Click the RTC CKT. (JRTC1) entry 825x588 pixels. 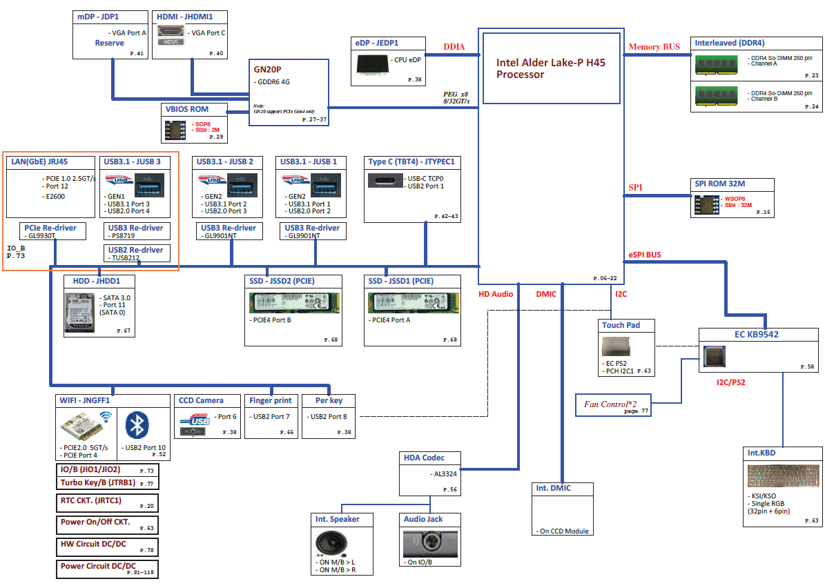(x=107, y=503)
